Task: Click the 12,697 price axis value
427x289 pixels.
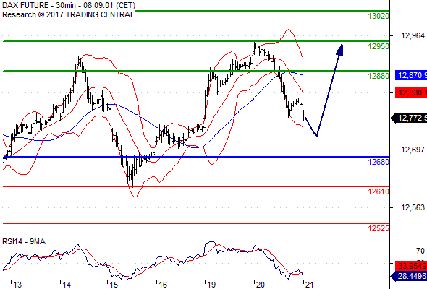Action: tap(413, 150)
